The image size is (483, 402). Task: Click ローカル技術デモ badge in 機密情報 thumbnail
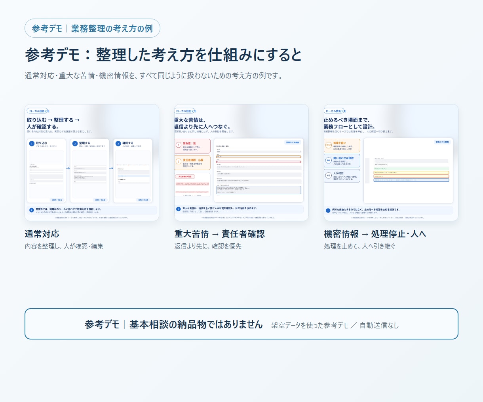pos(335,111)
